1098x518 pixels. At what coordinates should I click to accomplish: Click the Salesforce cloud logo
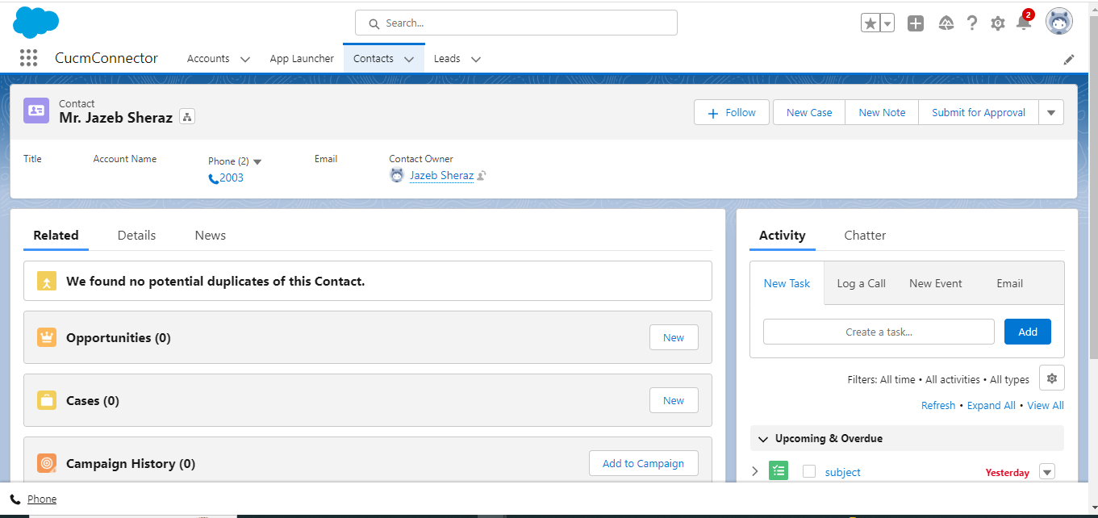[x=36, y=22]
